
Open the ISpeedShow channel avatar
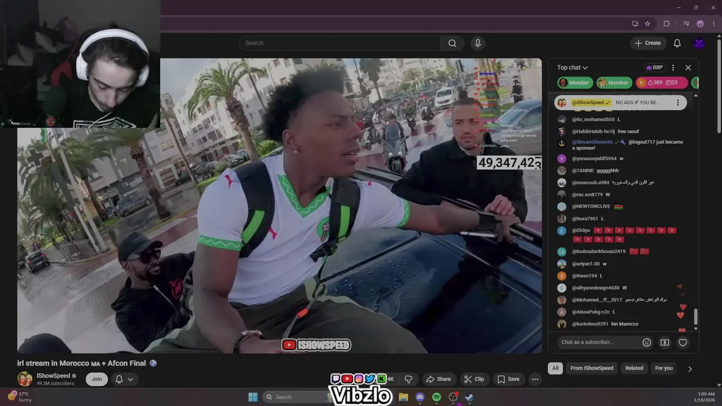tap(25, 379)
